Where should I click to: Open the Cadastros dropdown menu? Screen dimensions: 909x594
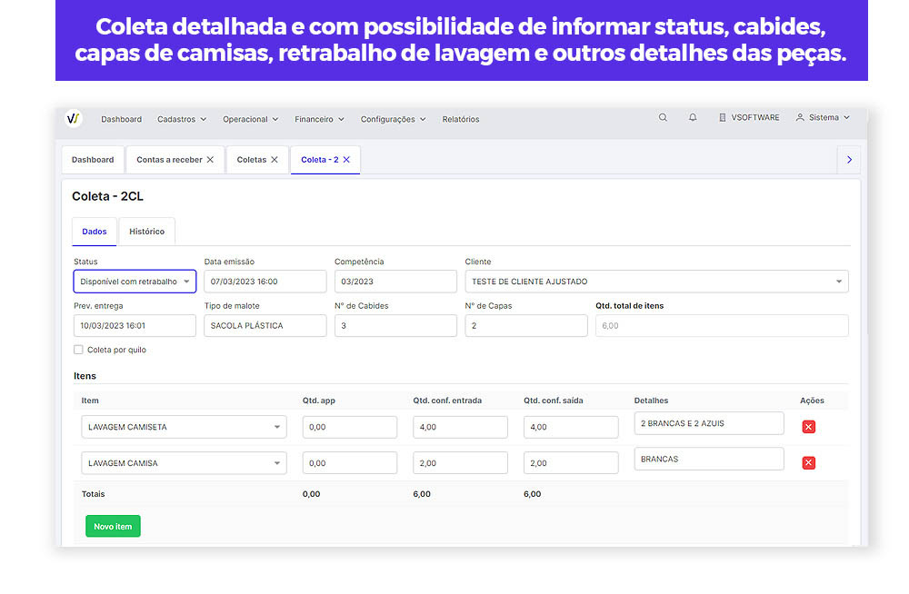181,118
